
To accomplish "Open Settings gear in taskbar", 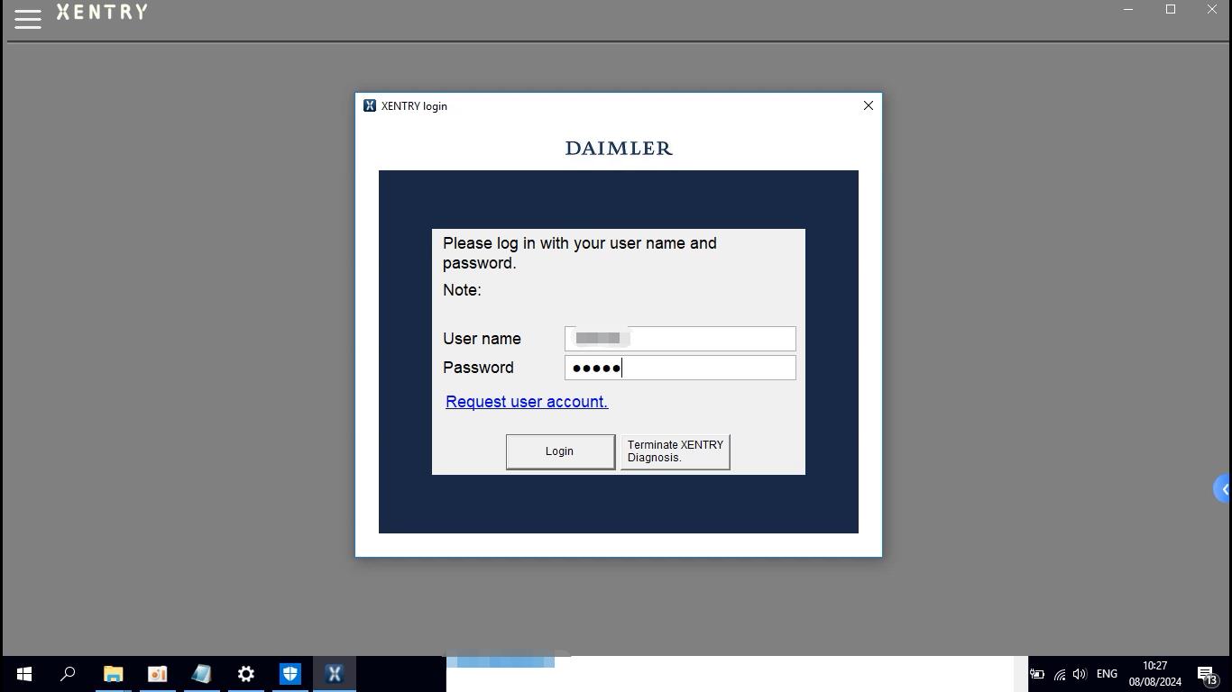I will (x=245, y=674).
